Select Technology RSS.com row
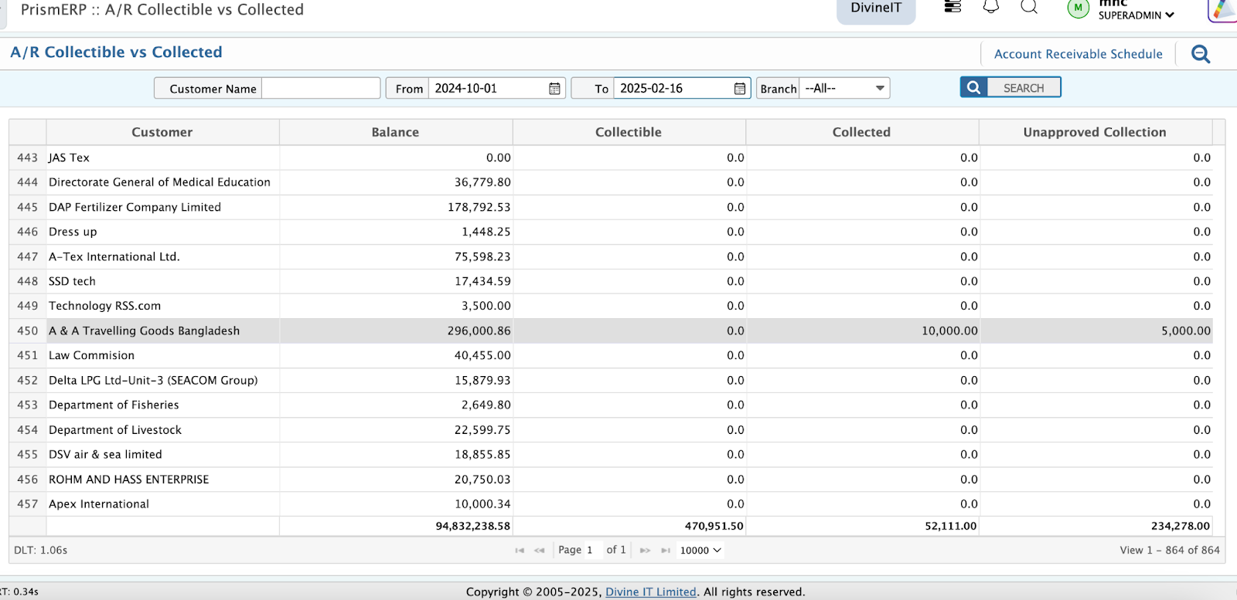 click(x=611, y=306)
